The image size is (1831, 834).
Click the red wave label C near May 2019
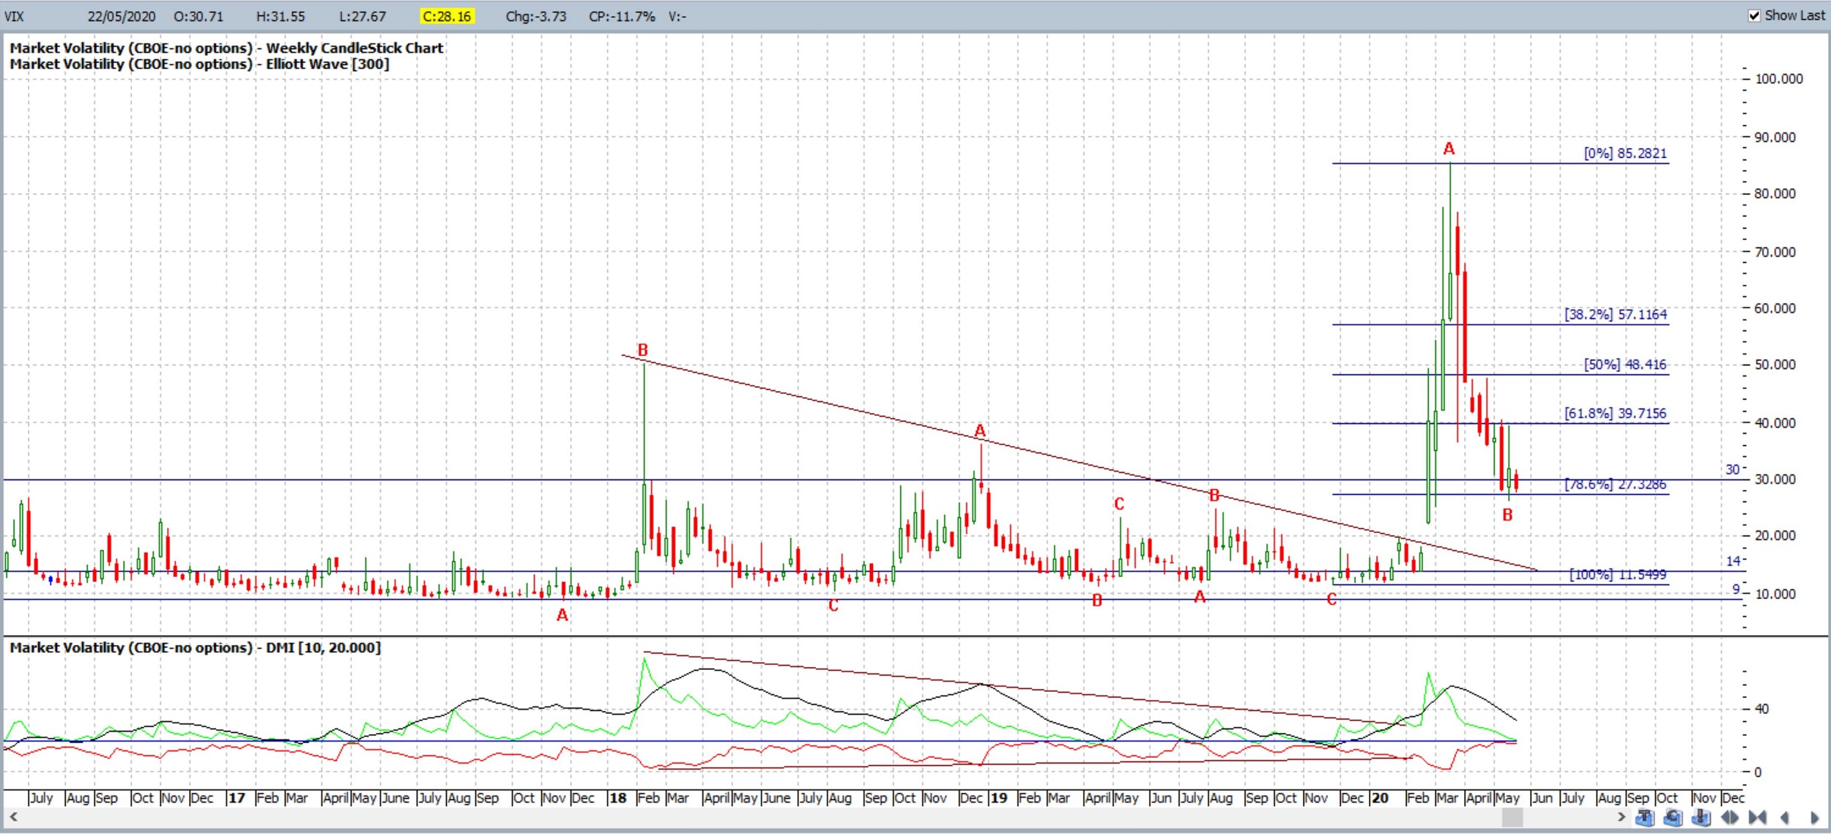click(1119, 504)
